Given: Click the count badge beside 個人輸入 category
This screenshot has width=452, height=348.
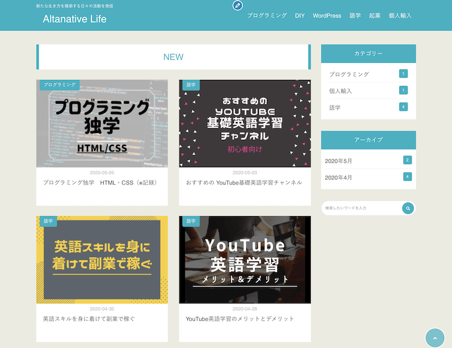Looking at the screenshot, I should [x=403, y=90].
